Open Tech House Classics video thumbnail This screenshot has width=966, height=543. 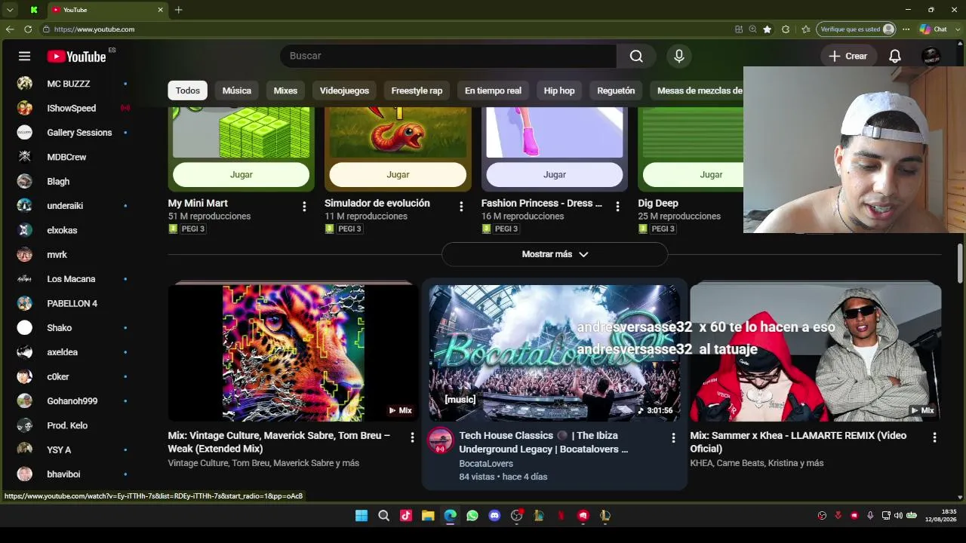[x=555, y=351]
